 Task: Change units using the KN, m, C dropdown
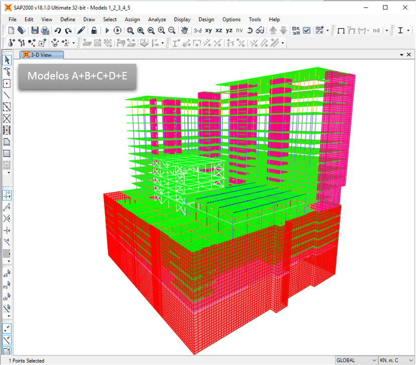point(397,360)
